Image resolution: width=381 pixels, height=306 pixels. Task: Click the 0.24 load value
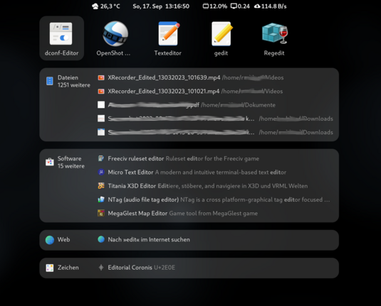click(x=244, y=6)
